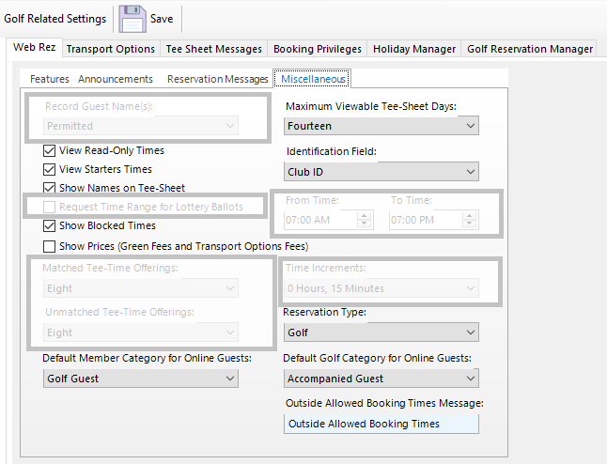This screenshot has width=607, height=464.
Task: Go to the Holiday Manager tab
Action: [413, 49]
